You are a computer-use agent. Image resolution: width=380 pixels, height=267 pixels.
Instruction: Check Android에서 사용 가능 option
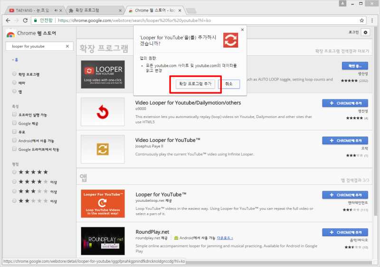coord(14,140)
